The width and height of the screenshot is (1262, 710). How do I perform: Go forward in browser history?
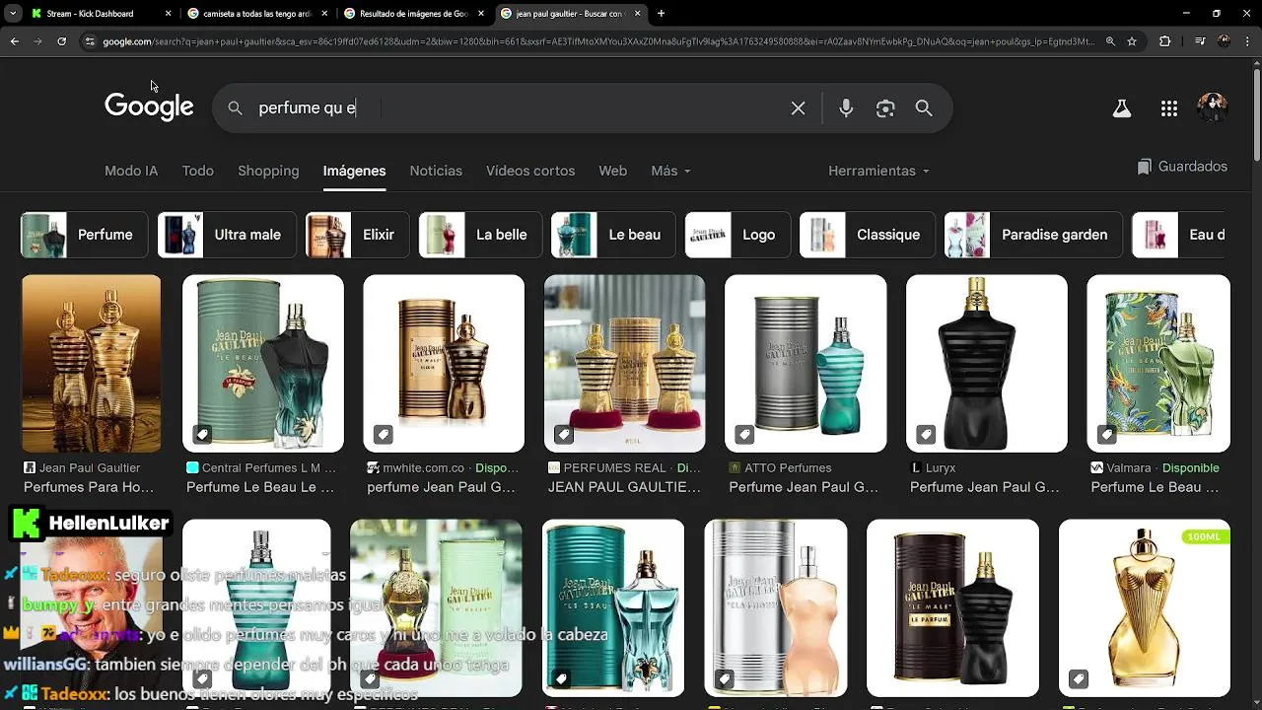(x=37, y=41)
